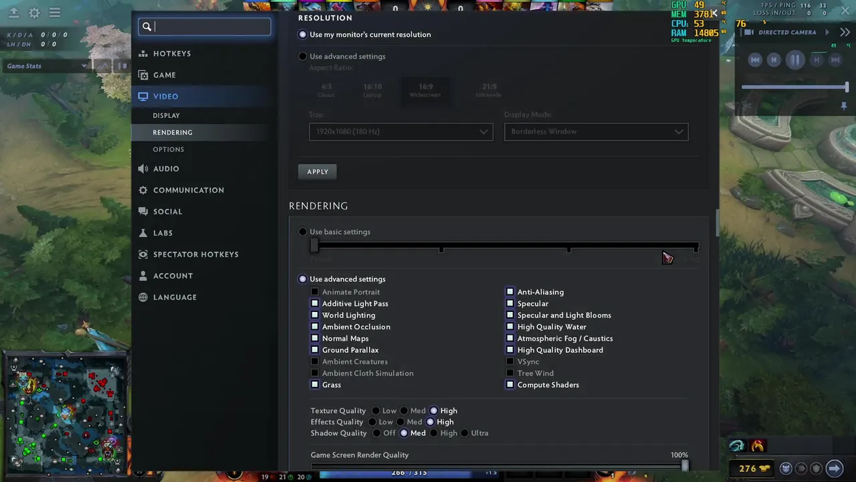Set Effects Quality to Med

[401, 422]
